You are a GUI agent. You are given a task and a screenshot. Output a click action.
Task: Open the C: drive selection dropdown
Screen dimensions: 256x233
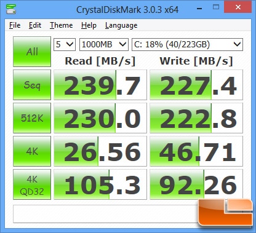point(187,44)
